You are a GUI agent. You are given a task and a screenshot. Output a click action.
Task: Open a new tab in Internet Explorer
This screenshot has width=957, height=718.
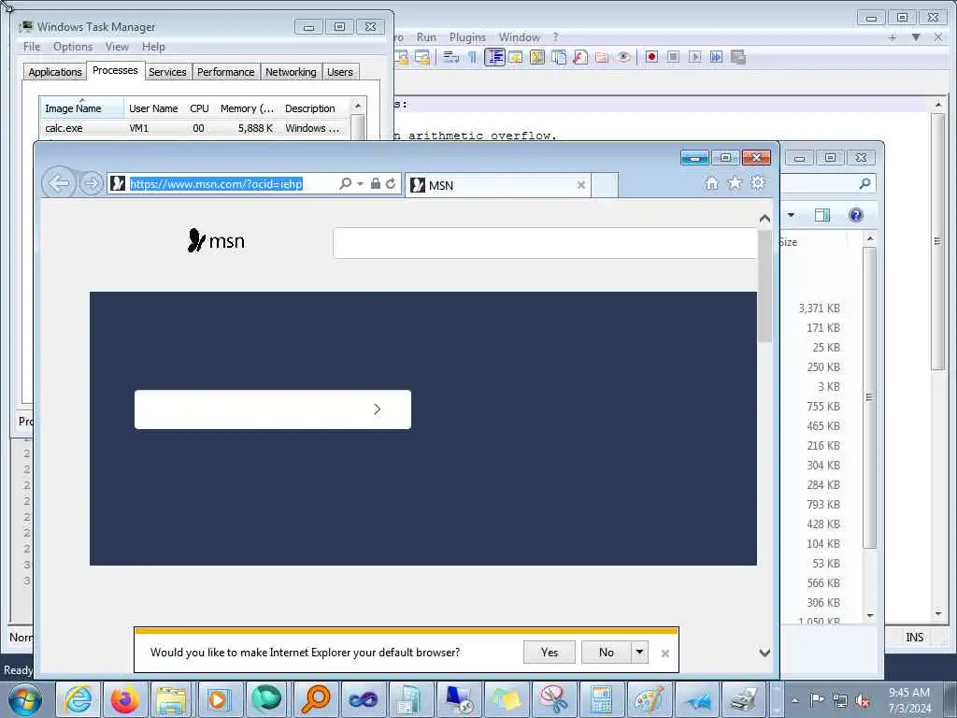[605, 185]
